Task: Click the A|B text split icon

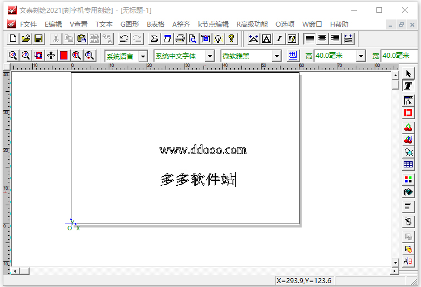Action: (408, 261)
